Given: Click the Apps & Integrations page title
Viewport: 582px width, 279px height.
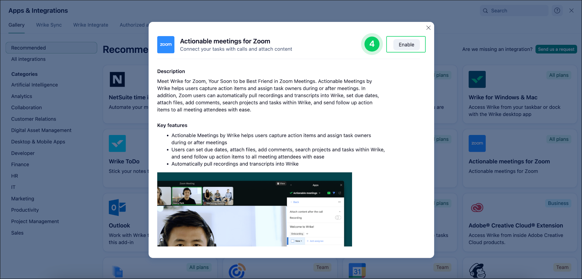Looking at the screenshot, I should [x=38, y=11].
